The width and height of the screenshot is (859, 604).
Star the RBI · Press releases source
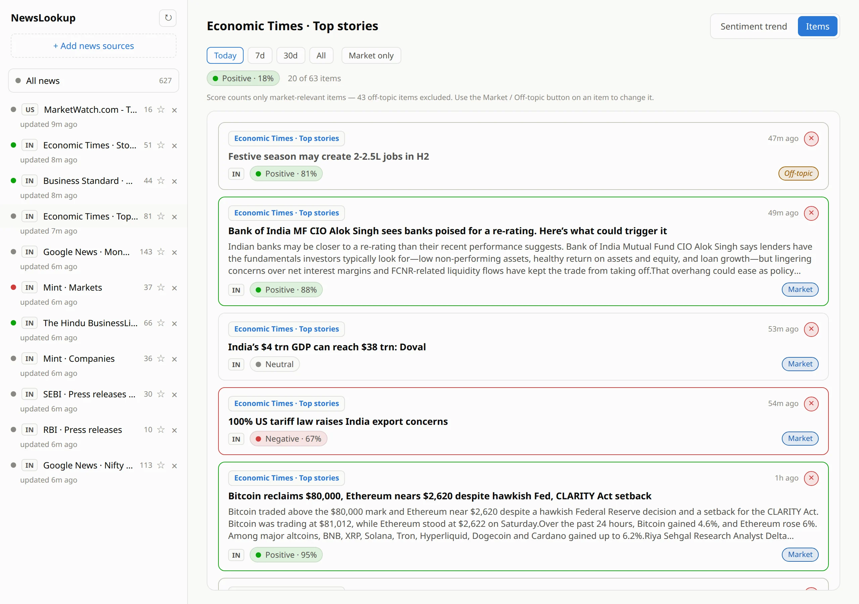point(161,429)
